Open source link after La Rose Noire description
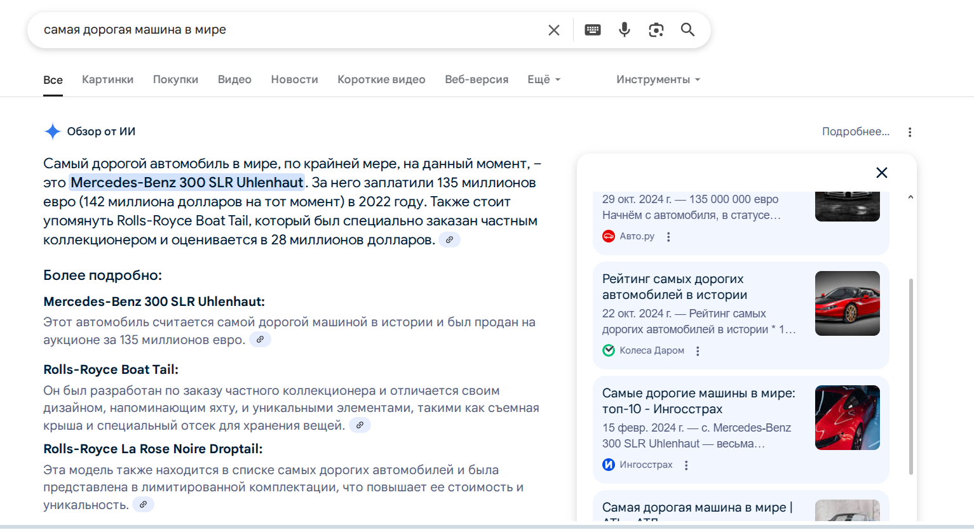 tap(143, 505)
